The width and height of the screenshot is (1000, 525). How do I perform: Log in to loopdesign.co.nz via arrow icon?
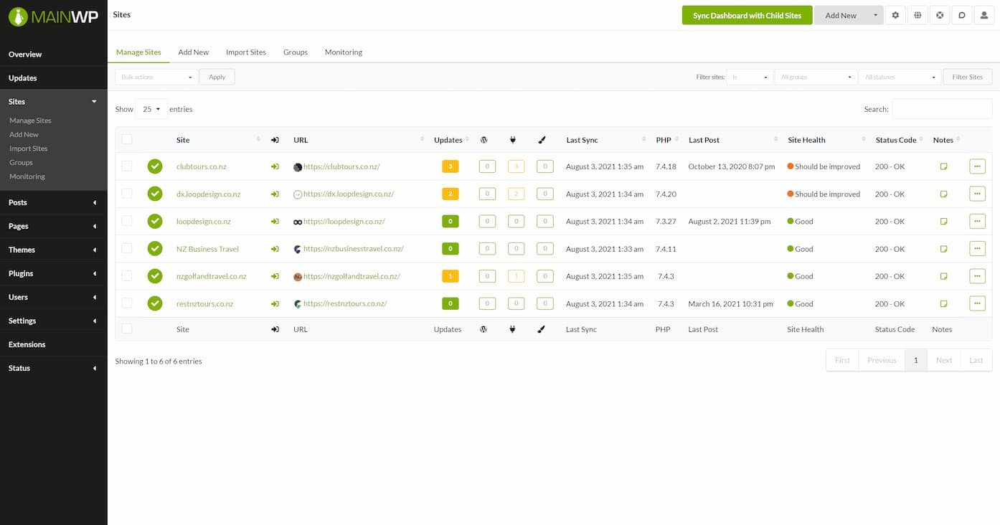[x=275, y=222]
